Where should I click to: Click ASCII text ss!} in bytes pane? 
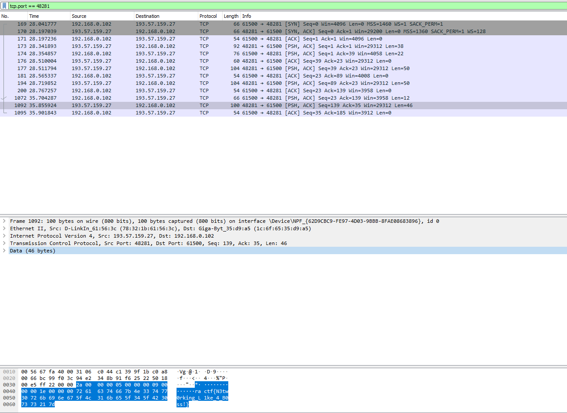[183, 405]
